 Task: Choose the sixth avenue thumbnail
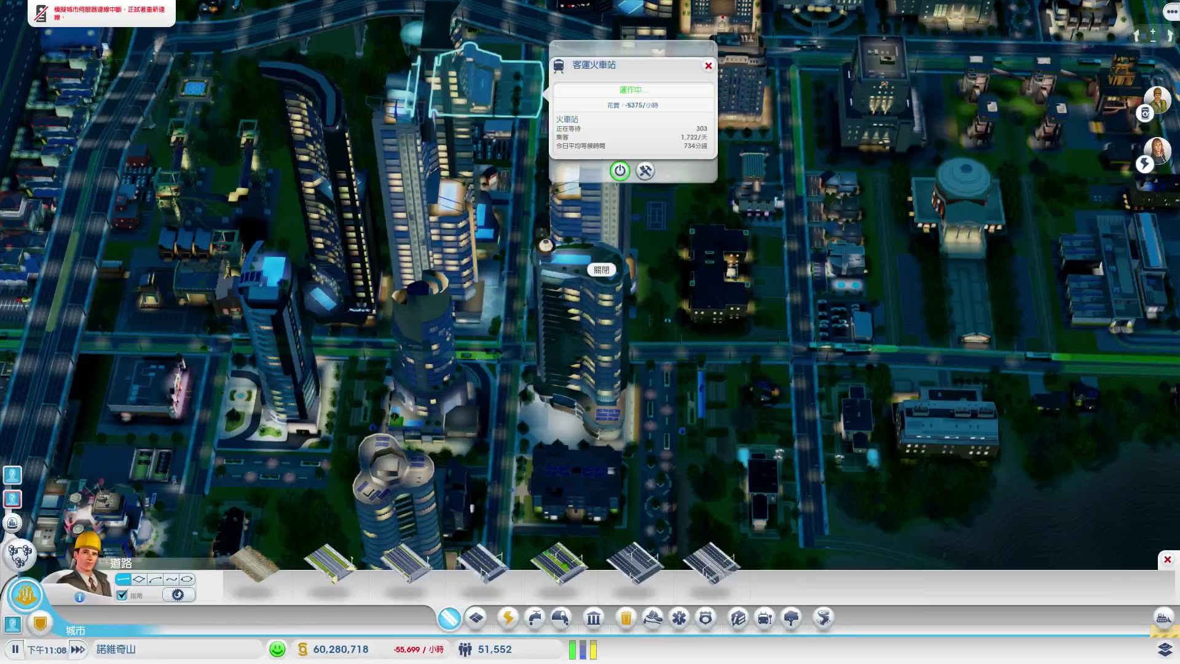point(634,563)
